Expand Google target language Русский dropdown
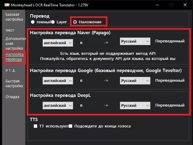This screenshot has height=145, width=193. tap(135, 81)
